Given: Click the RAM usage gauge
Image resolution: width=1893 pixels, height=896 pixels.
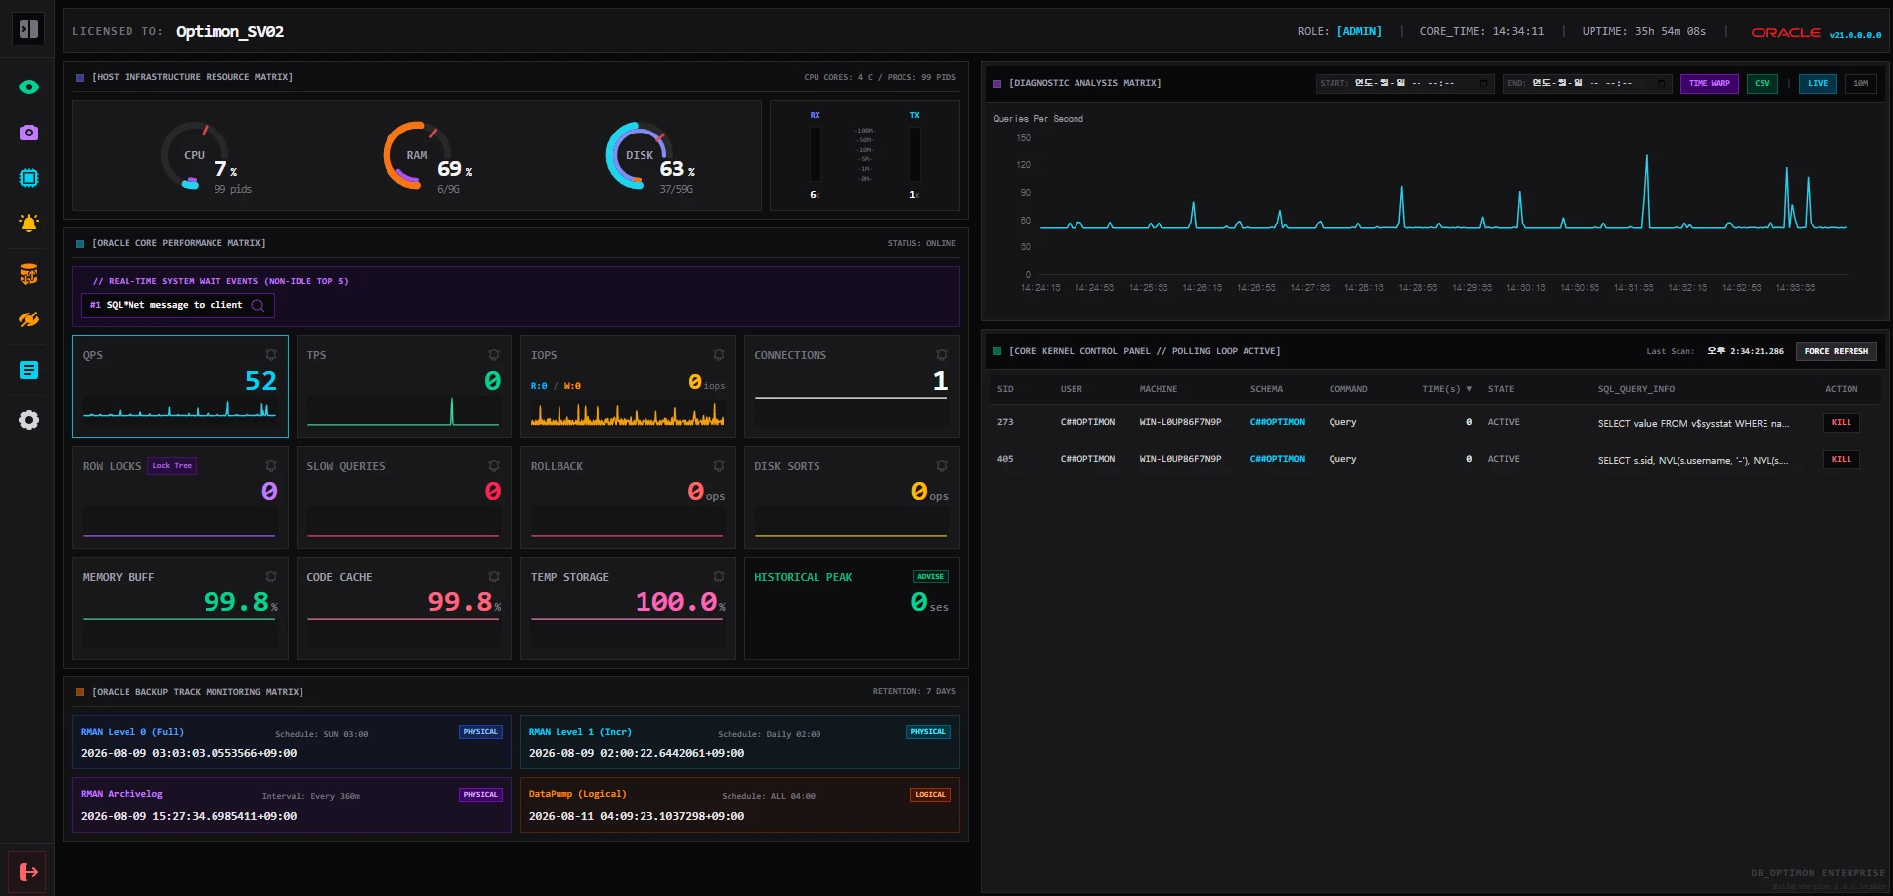Looking at the screenshot, I should 417,155.
